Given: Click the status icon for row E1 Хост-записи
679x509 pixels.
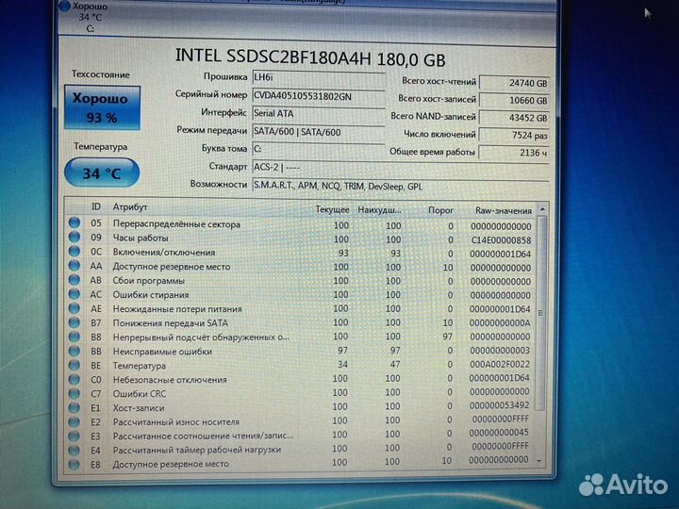Looking at the screenshot, I should (75, 407).
